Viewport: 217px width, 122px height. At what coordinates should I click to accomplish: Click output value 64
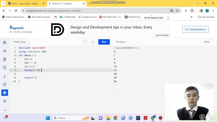tap(115, 81)
